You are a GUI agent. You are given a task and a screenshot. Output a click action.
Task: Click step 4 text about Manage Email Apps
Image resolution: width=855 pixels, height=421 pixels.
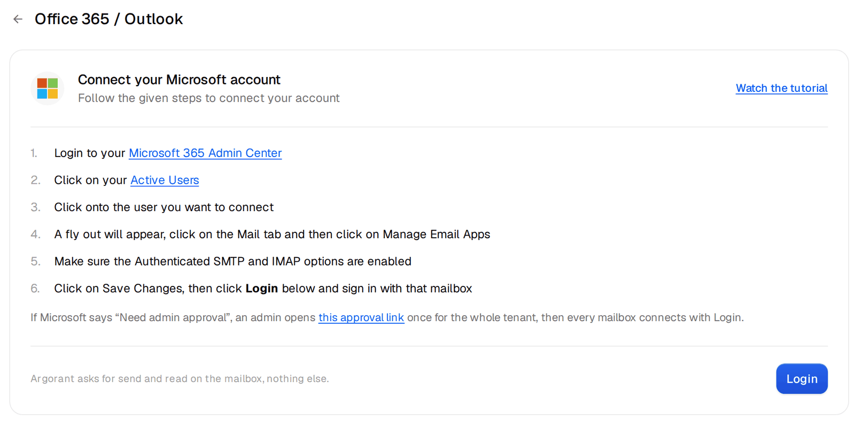(272, 235)
